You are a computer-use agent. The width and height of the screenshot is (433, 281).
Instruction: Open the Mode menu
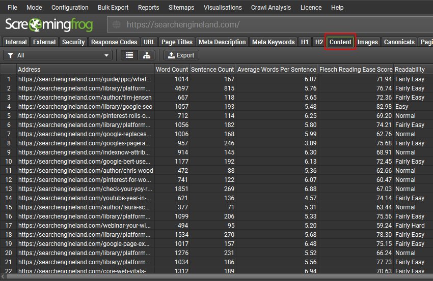pyautogui.click(x=34, y=8)
